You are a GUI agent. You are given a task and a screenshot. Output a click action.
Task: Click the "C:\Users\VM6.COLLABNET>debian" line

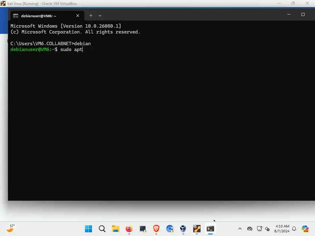click(50, 44)
